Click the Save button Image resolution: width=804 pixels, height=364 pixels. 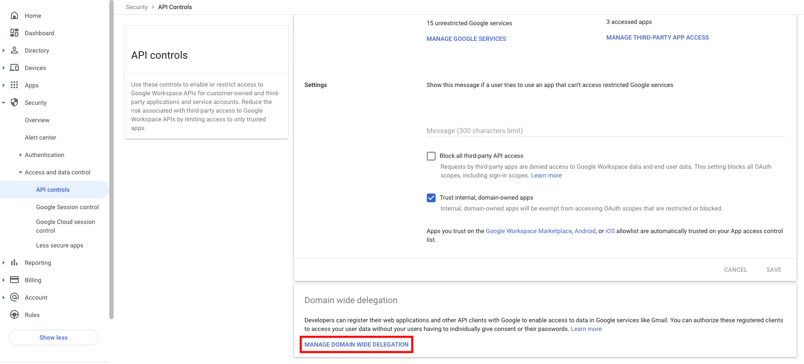pyautogui.click(x=774, y=270)
